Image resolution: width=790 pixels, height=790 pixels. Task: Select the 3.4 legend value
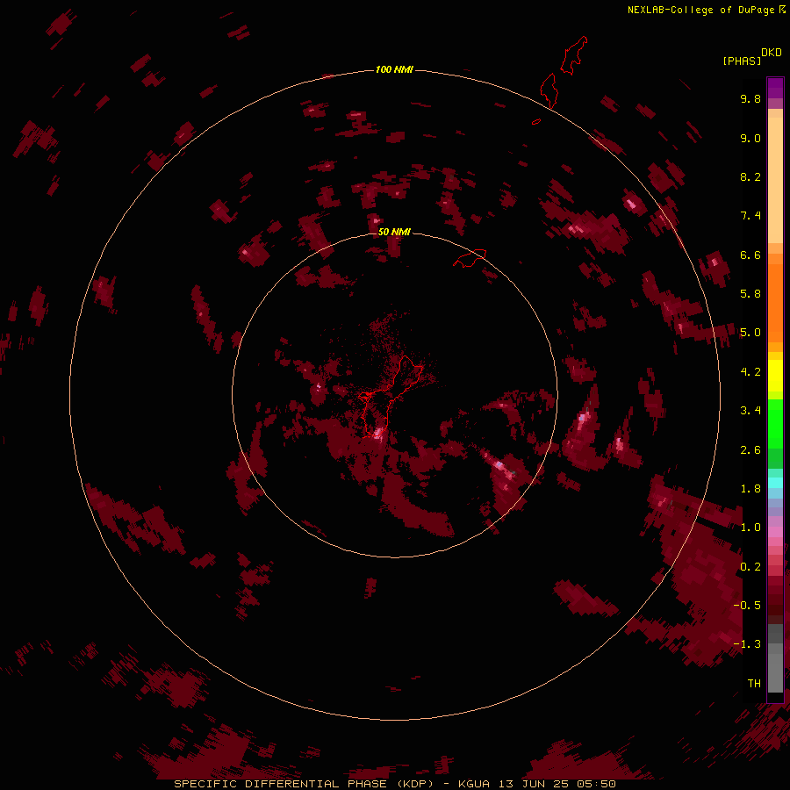(750, 411)
